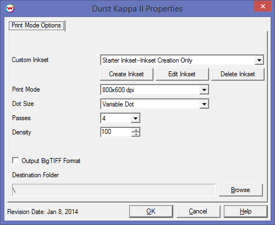
Task: Confirm settings with the OK button
Action: [x=151, y=211]
